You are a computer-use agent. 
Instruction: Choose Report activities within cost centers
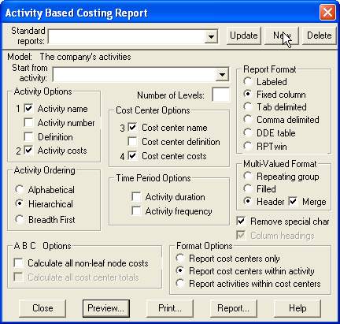click(180, 284)
